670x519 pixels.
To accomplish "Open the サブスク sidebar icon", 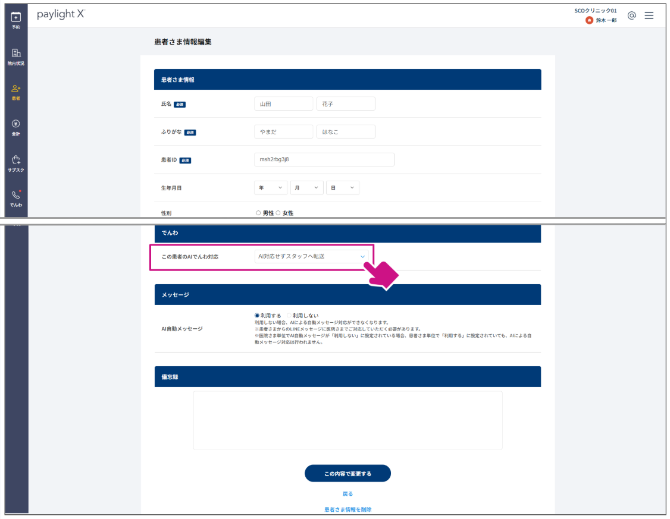I will pos(16,163).
